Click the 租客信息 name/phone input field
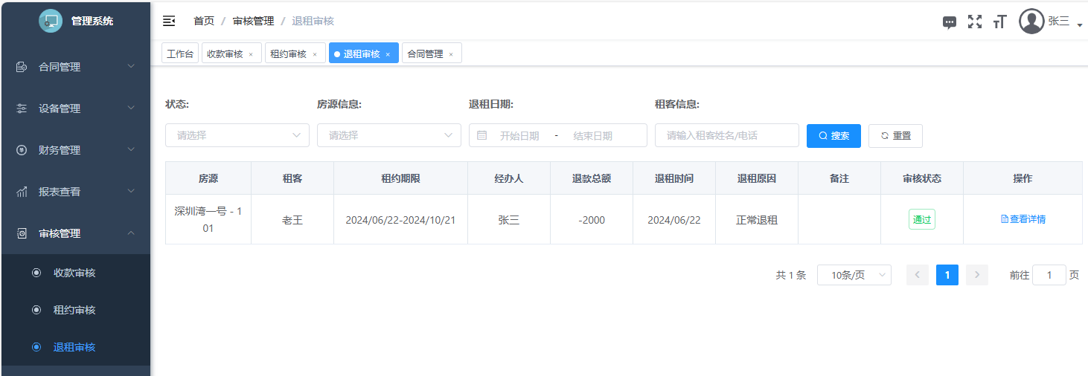Image resolution: width=1088 pixels, height=376 pixels. pyautogui.click(x=726, y=135)
